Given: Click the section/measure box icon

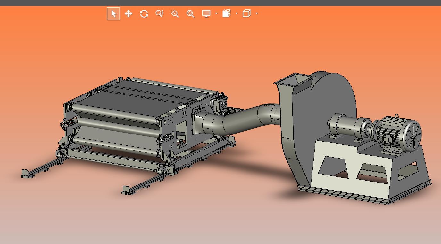Looking at the screenshot, I should coord(227,13).
